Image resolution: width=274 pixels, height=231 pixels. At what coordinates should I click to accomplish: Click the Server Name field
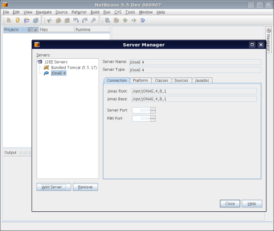click(x=195, y=62)
